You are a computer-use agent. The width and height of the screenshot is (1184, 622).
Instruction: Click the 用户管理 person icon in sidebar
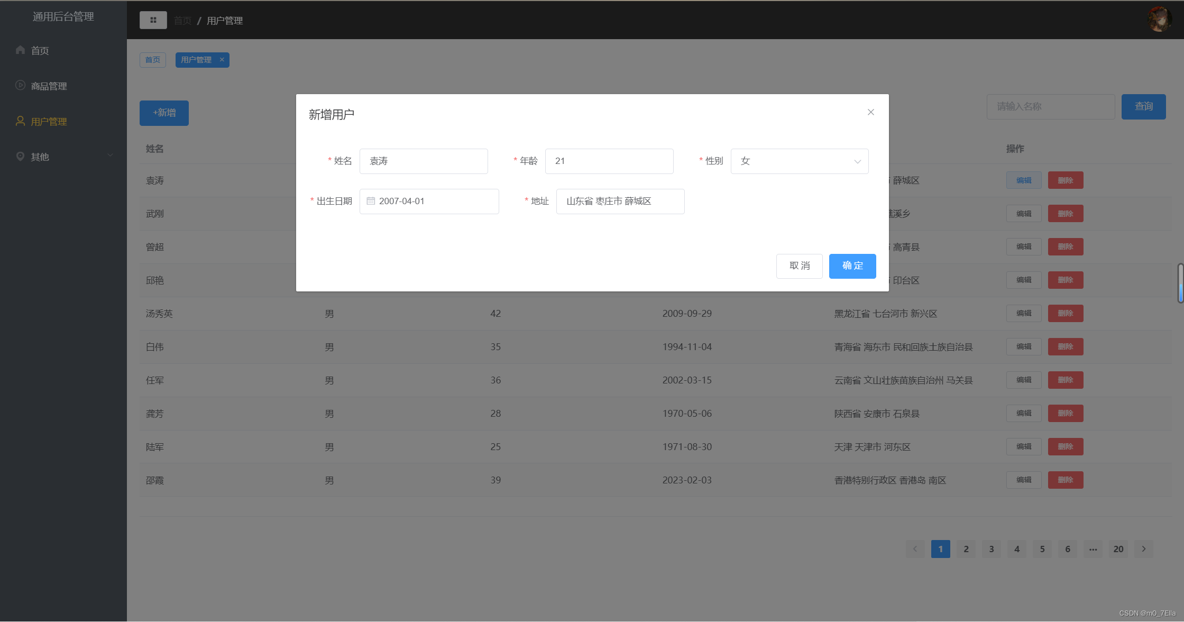(20, 121)
